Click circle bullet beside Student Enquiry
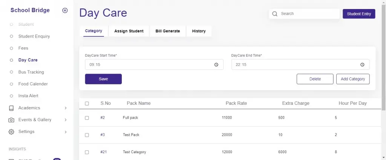 pos(11,36)
